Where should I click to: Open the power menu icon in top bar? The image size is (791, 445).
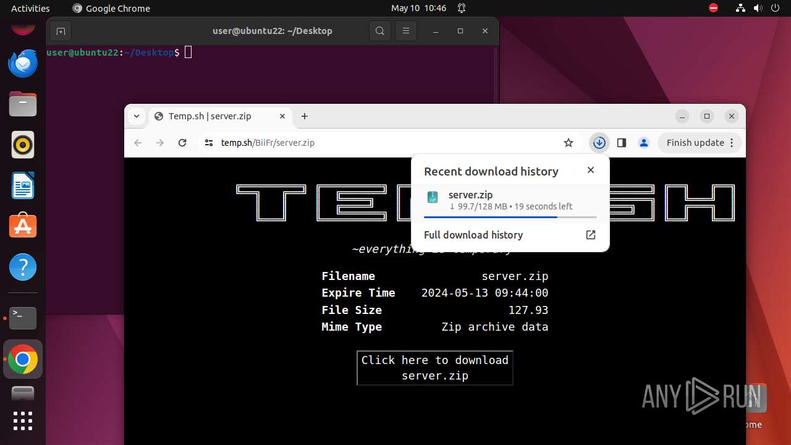click(x=775, y=8)
